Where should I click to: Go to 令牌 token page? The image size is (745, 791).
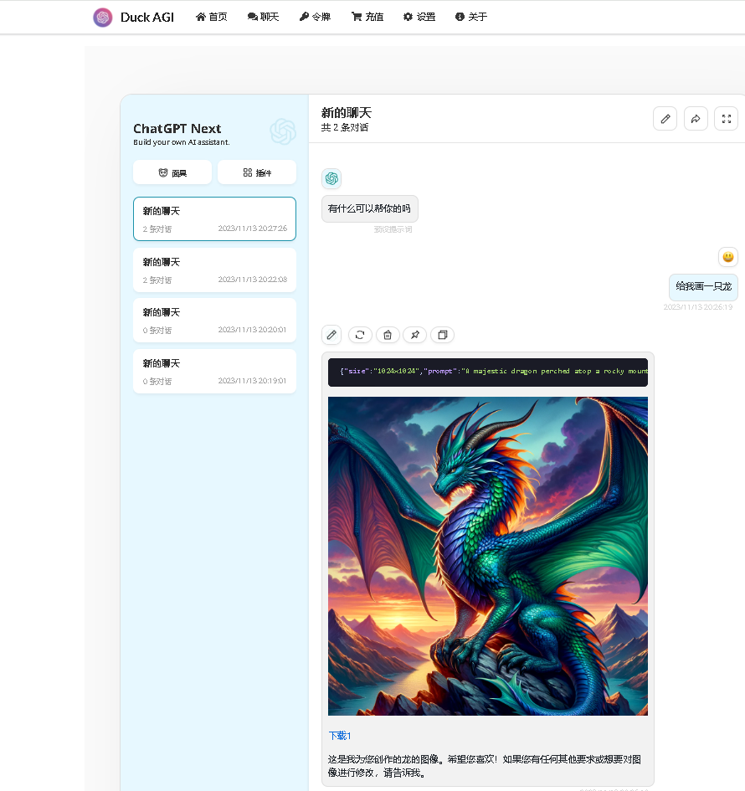click(x=315, y=17)
